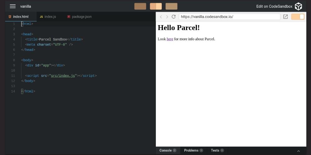The width and height of the screenshot is (311, 155).
Task: Click the '<body>' opening tag line
Action: point(27,60)
